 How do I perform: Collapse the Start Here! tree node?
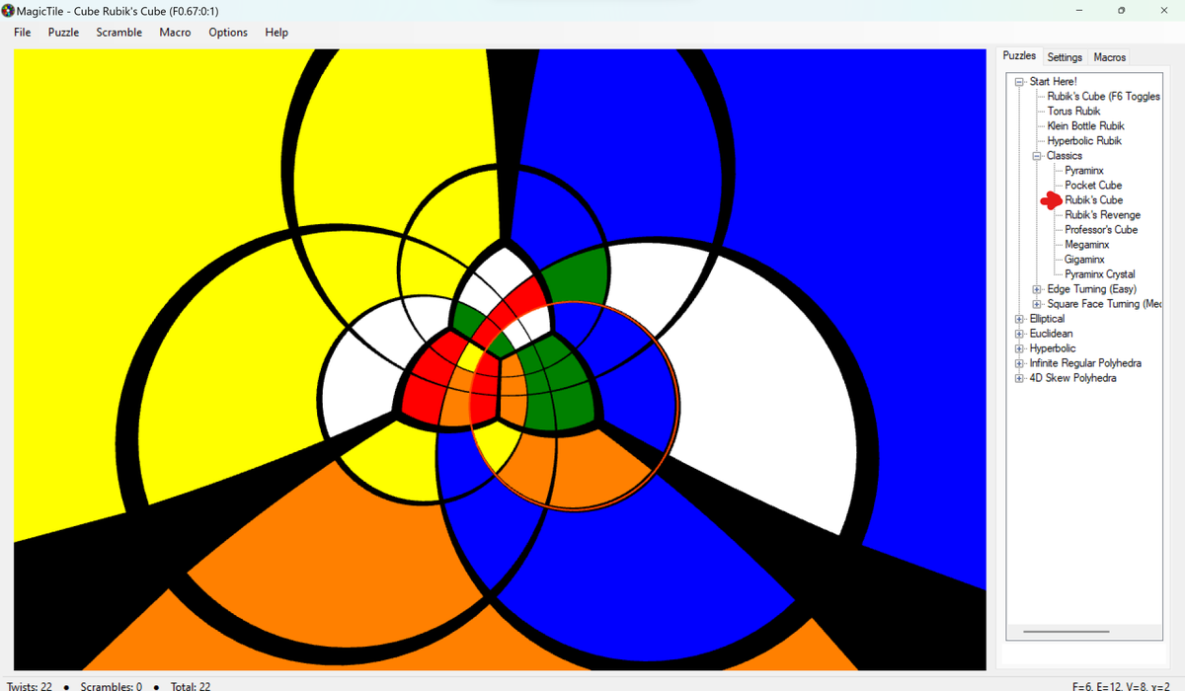[1019, 82]
